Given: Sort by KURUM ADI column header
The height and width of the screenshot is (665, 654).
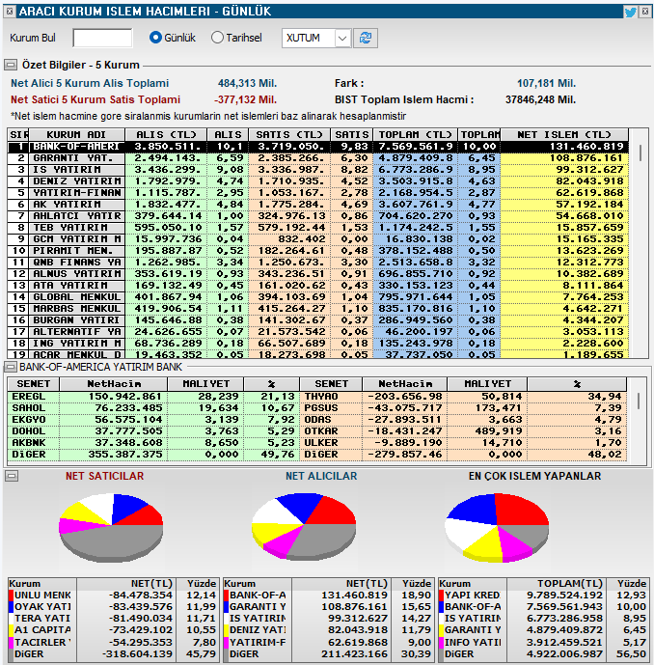Looking at the screenshot, I should (x=77, y=134).
